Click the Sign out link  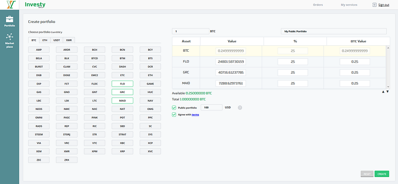pyautogui.click(x=384, y=5)
